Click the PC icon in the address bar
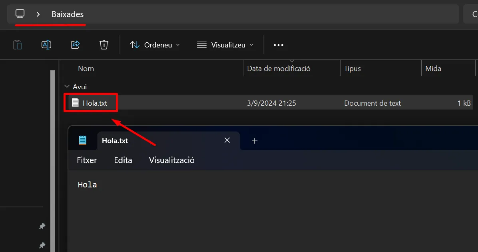Screen dimensions: 478x252 pos(20,14)
